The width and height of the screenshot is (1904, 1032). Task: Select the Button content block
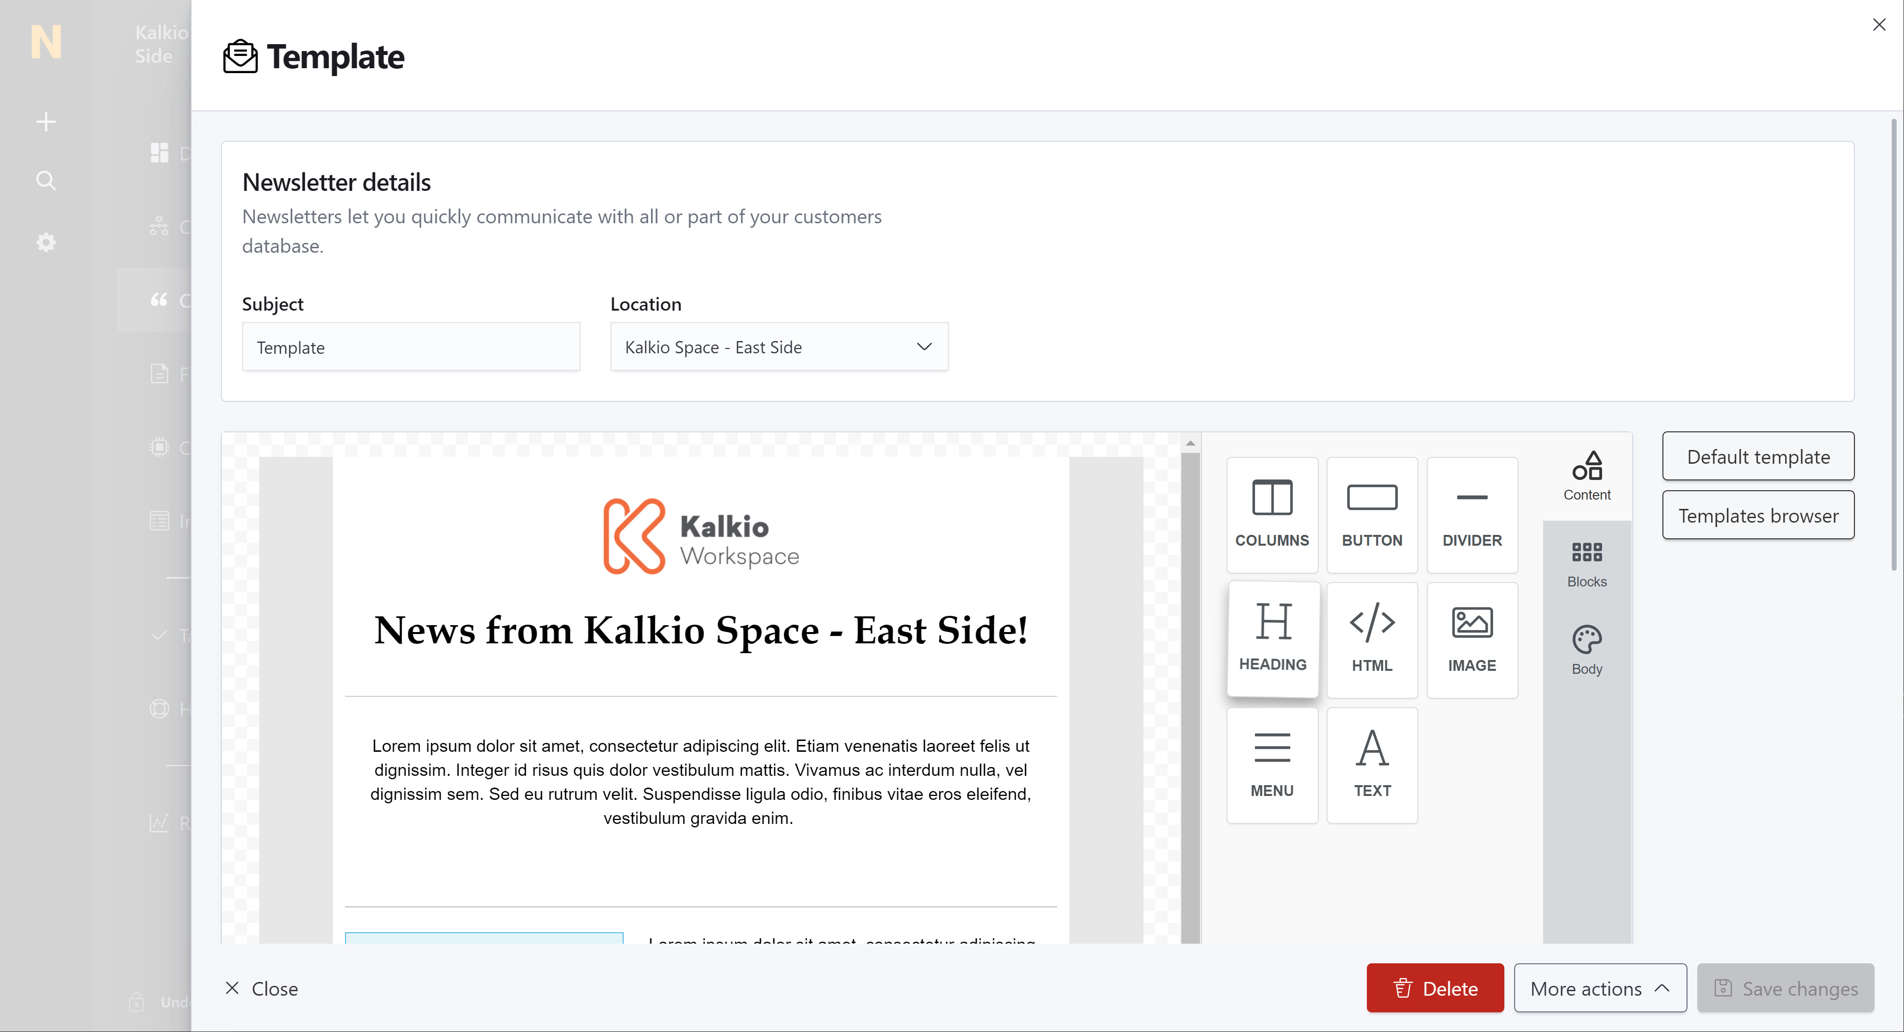click(1372, 515)
